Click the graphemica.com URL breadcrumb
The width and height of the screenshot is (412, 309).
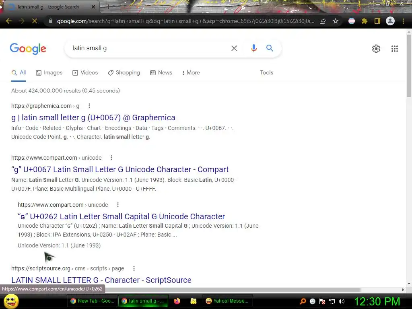45,106
